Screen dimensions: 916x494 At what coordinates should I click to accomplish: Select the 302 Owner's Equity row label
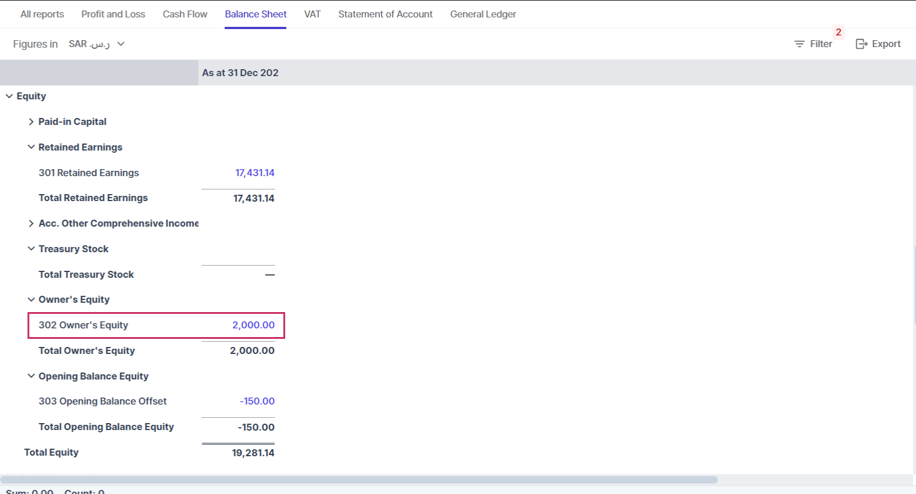pyautogui.click(x=84, y=325)
